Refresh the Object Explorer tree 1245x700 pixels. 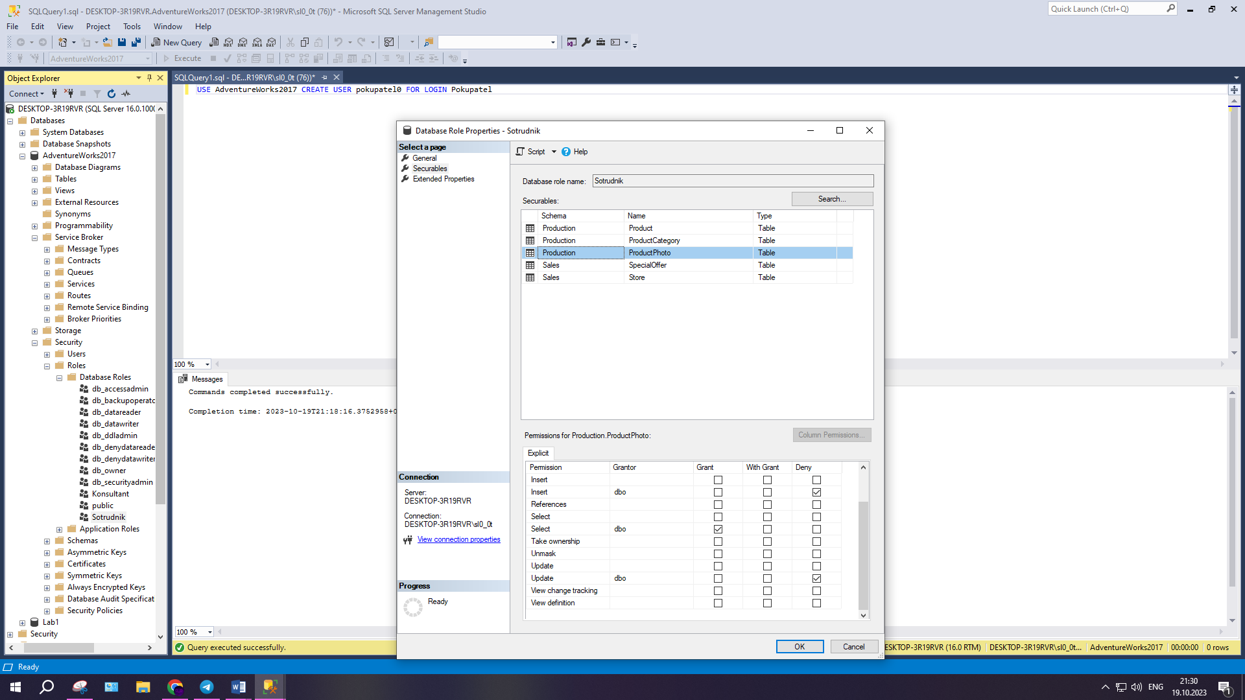pos(112,93)
